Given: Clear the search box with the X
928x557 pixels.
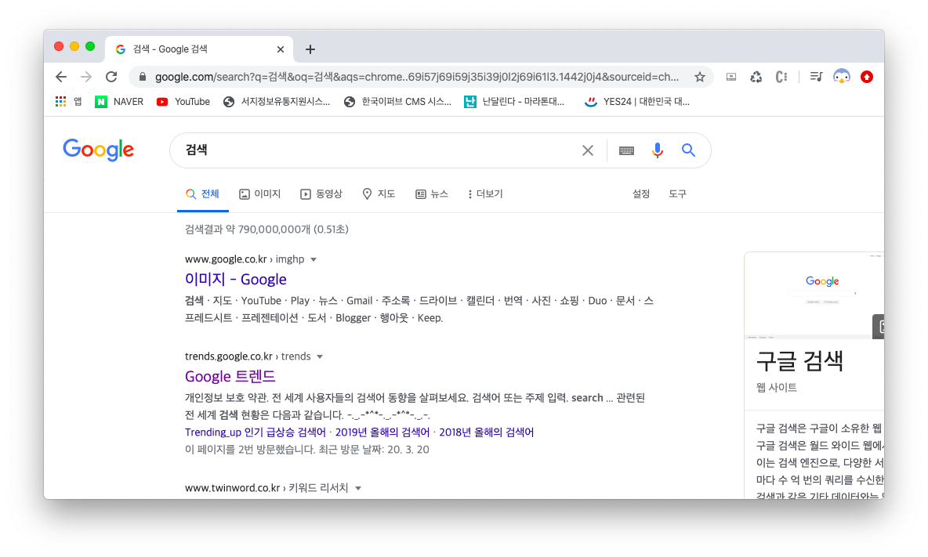Looking at the screenshot, I should click(x=588, y=150).
